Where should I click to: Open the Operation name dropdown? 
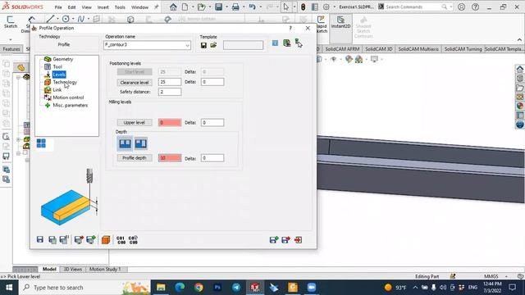[187, 45]
